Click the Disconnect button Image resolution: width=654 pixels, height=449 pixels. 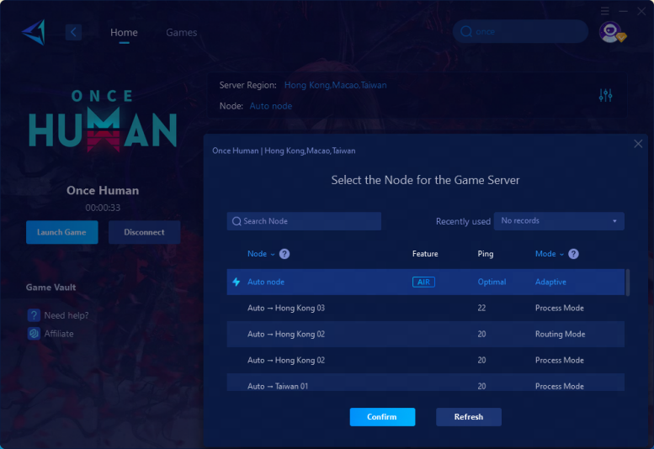[144, 232]
